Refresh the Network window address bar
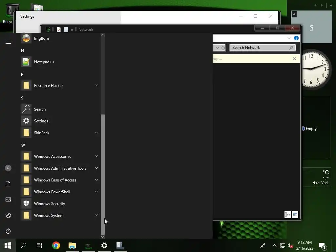Image resolution: width=336 pixels, height=252 pixels. (x=223, y=48)
